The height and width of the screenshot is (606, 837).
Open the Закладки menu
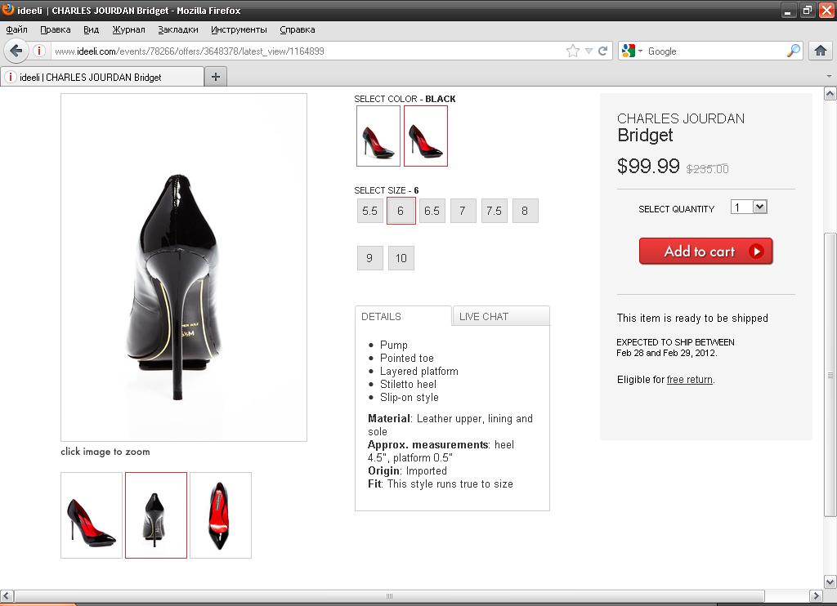point(177,30)
